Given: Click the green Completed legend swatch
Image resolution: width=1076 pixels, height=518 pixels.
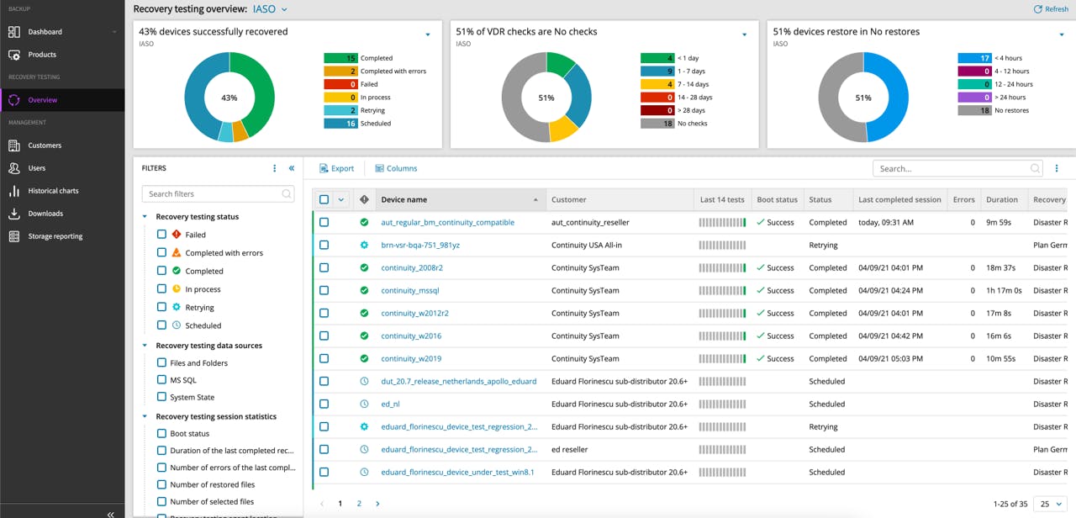Looking at the screenshot, I should click(340, 58).
